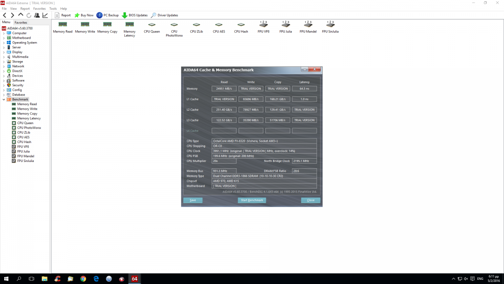
Task: Navigate up with the up arrow toolbar icon
Action: (21, 15)
